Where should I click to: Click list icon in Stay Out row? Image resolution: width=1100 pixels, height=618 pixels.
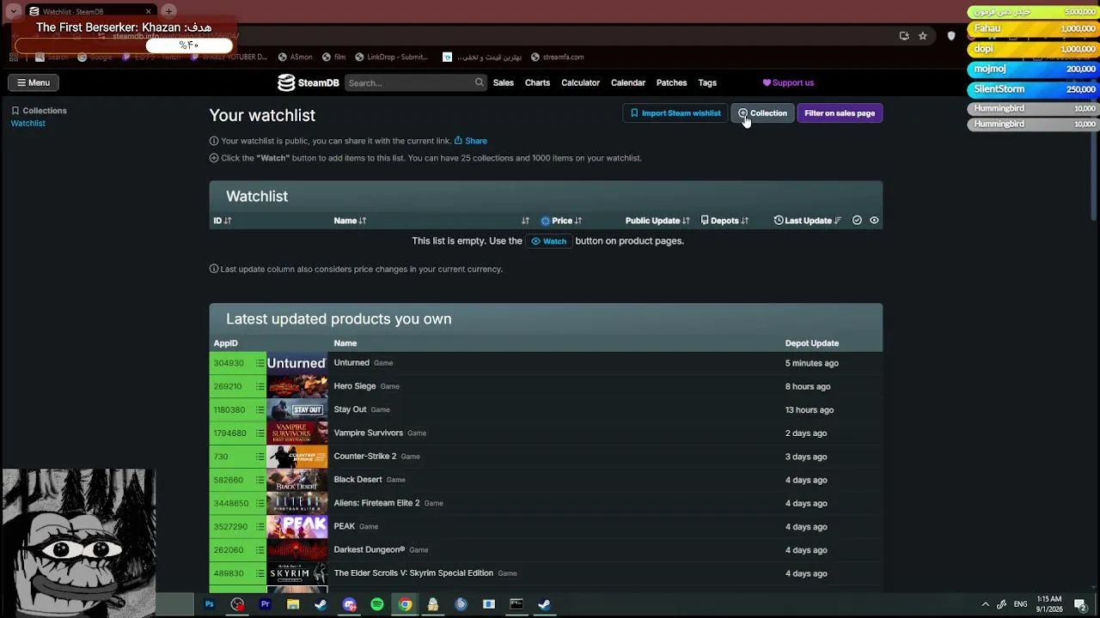point(260,409)
